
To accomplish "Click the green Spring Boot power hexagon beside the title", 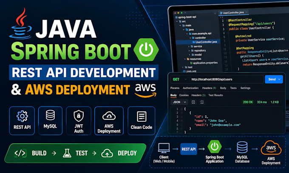I will pyautogui.click(x=146, y=50).
